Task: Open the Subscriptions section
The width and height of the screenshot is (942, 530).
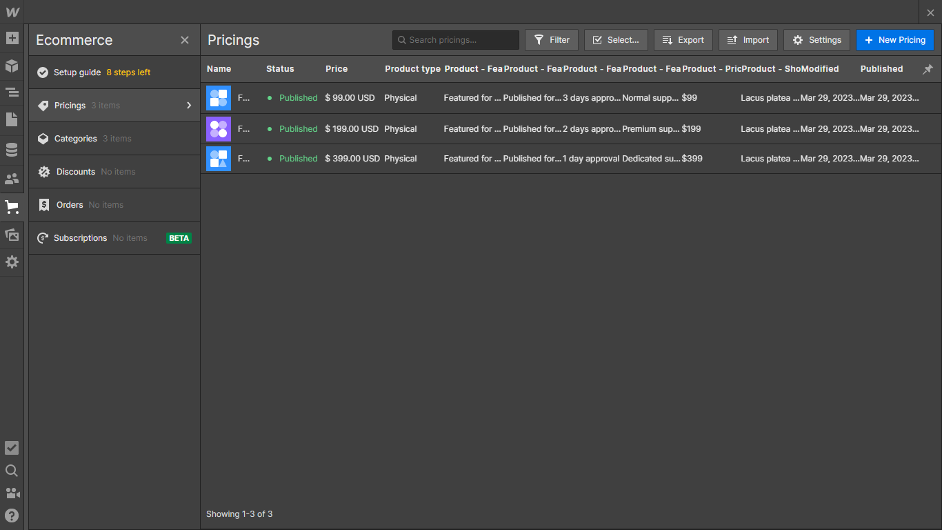Action: pos(114,238)
